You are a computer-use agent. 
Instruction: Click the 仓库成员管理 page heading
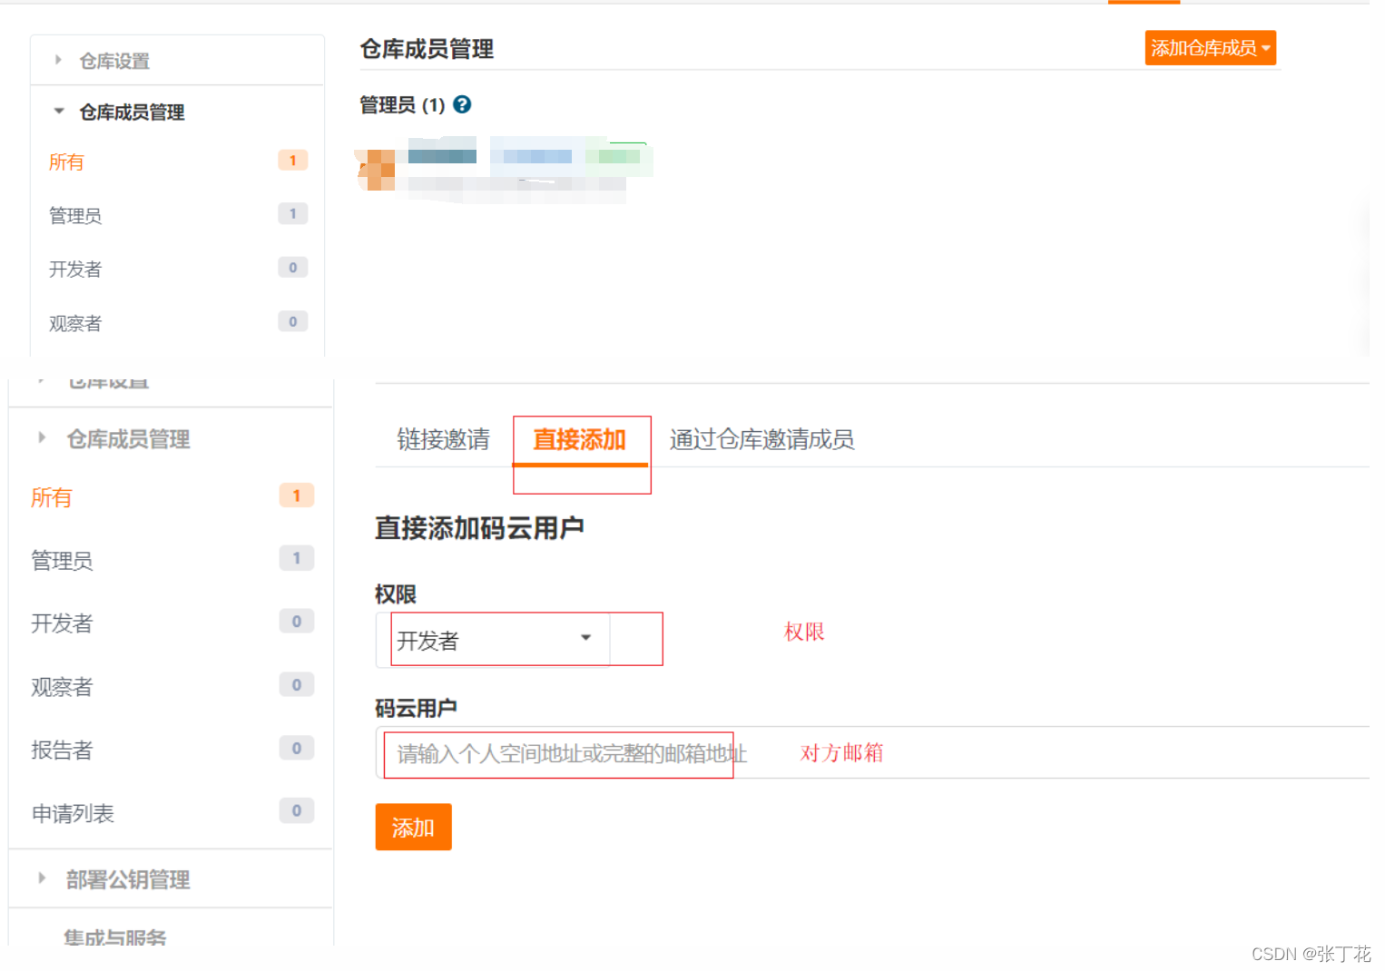427,49
